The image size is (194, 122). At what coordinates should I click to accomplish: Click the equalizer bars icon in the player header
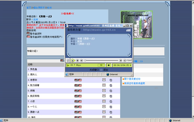click(128, 30)
